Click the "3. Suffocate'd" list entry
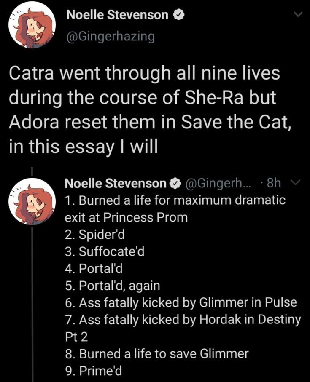310x382 pixels. [x=104, y=251]
